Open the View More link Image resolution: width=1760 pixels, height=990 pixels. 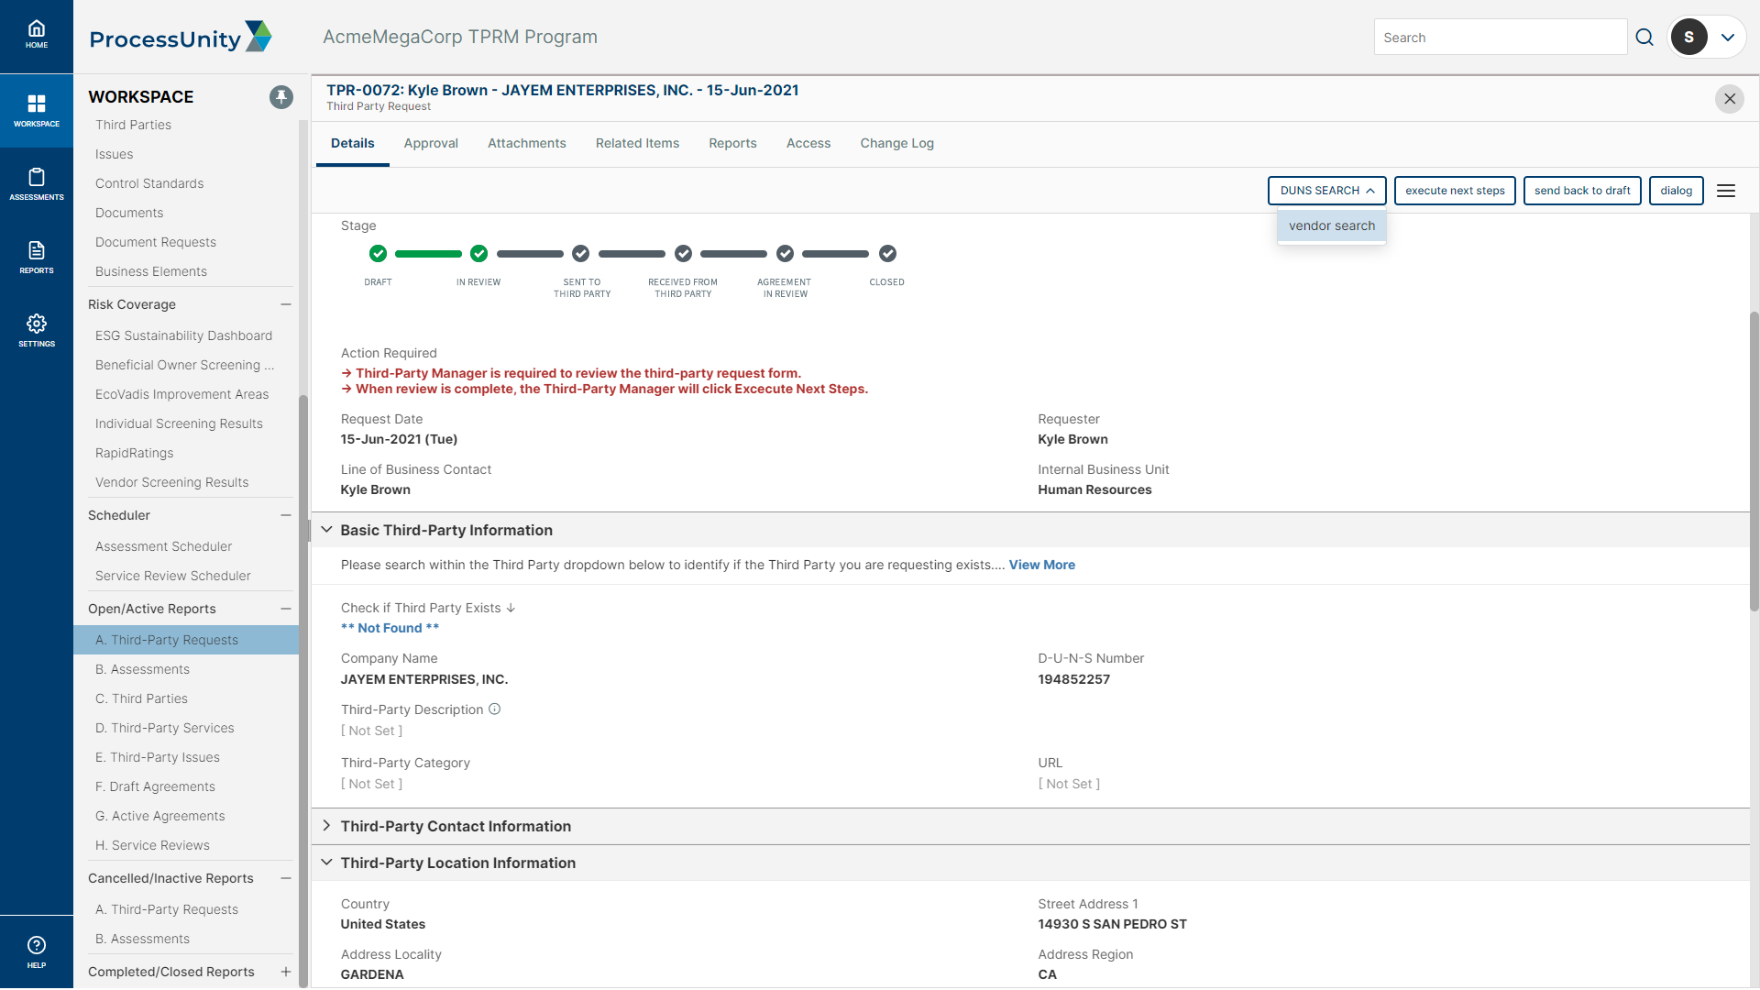click(x=1042, y=565)
